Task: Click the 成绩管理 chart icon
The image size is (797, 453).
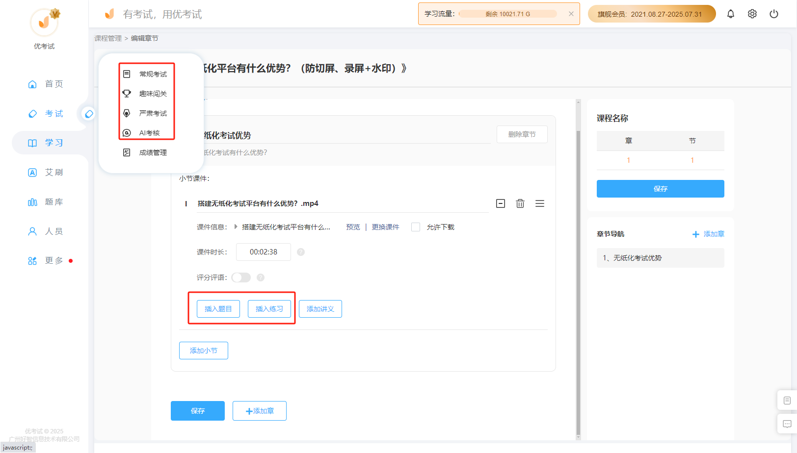Action: coord(127,152)
